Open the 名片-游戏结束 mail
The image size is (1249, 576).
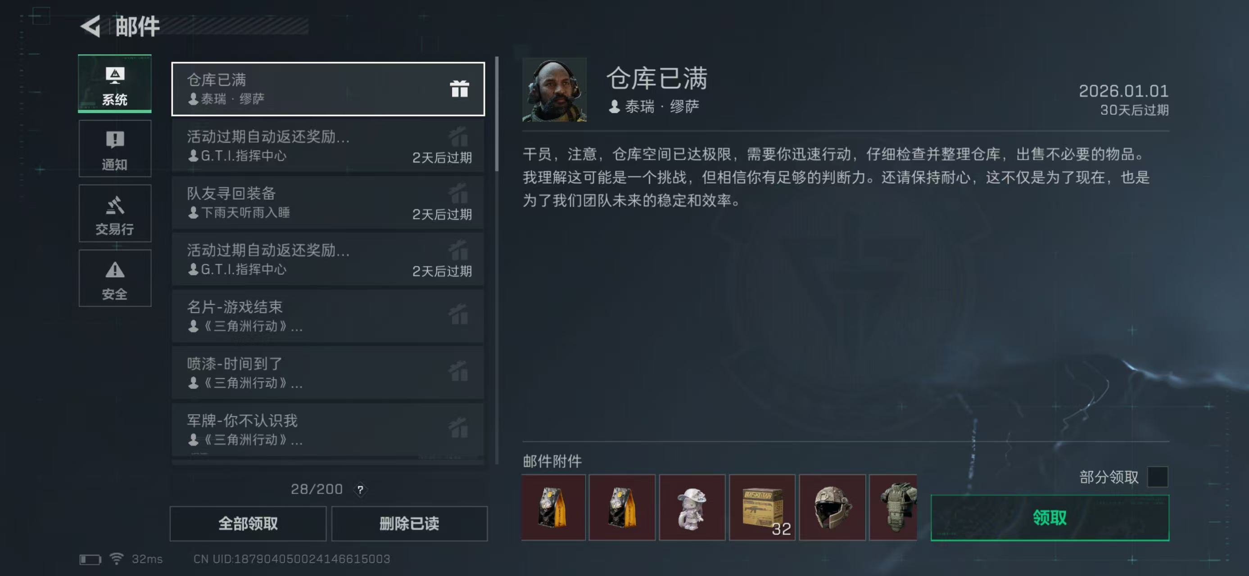[x=328, y=316]
